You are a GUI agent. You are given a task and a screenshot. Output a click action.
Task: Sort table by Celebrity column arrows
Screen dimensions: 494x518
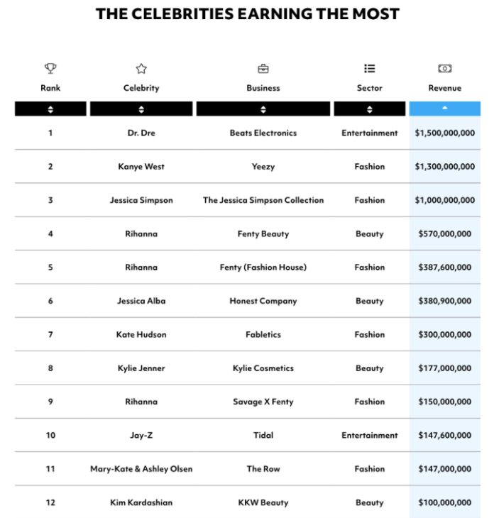point(141,109)
